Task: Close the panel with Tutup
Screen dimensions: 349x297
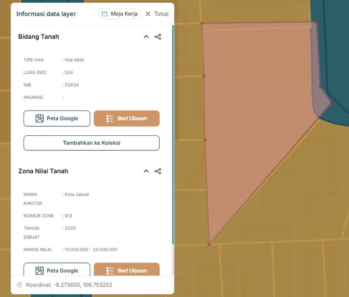Action: coord(157,14)
